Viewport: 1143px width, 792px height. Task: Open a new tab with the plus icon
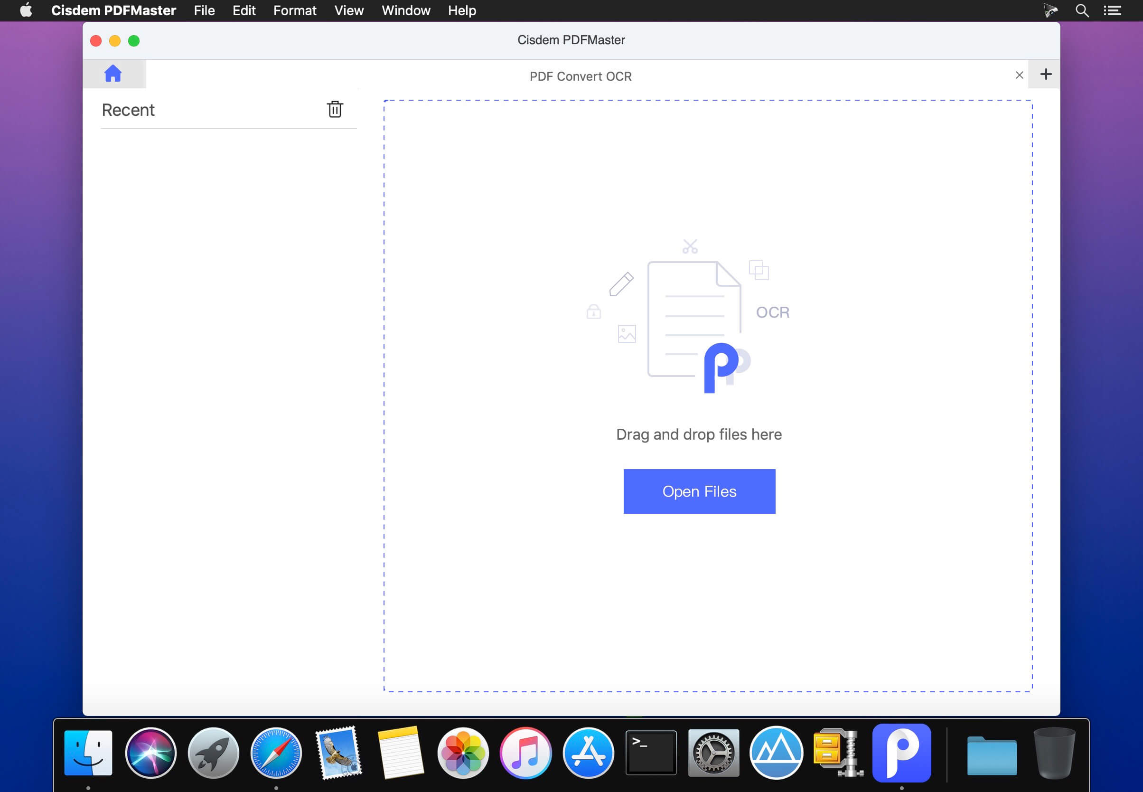1046,74
